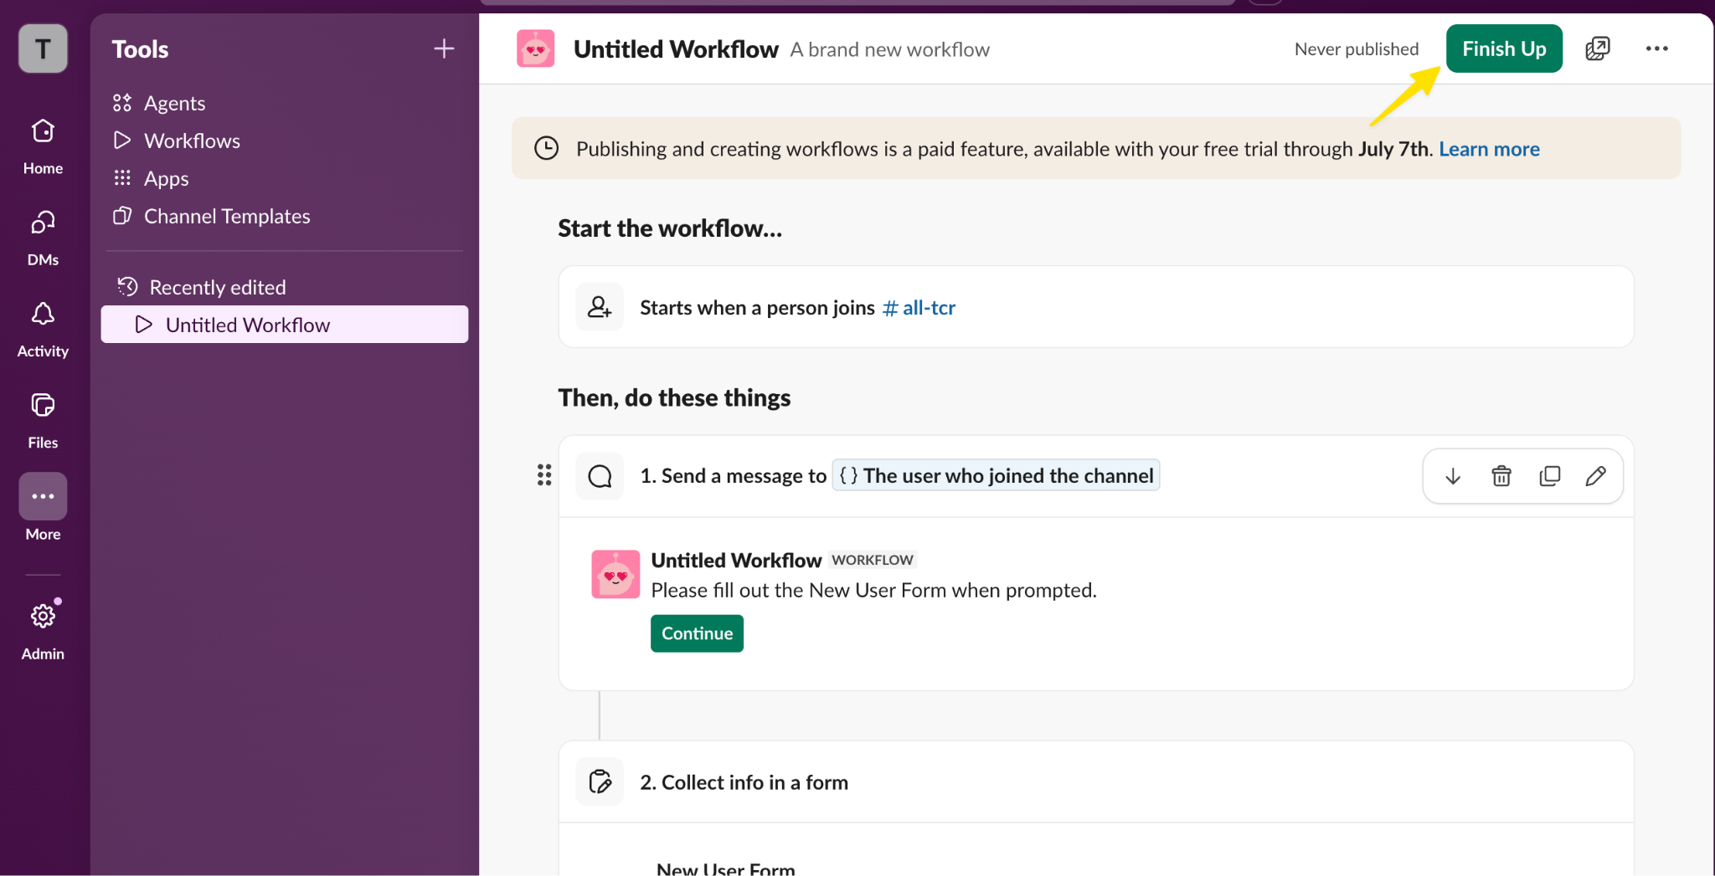Go to Home in sidebar
Image resolution: width=1715 pixels, height=876 pixels.
click(43, 145)
